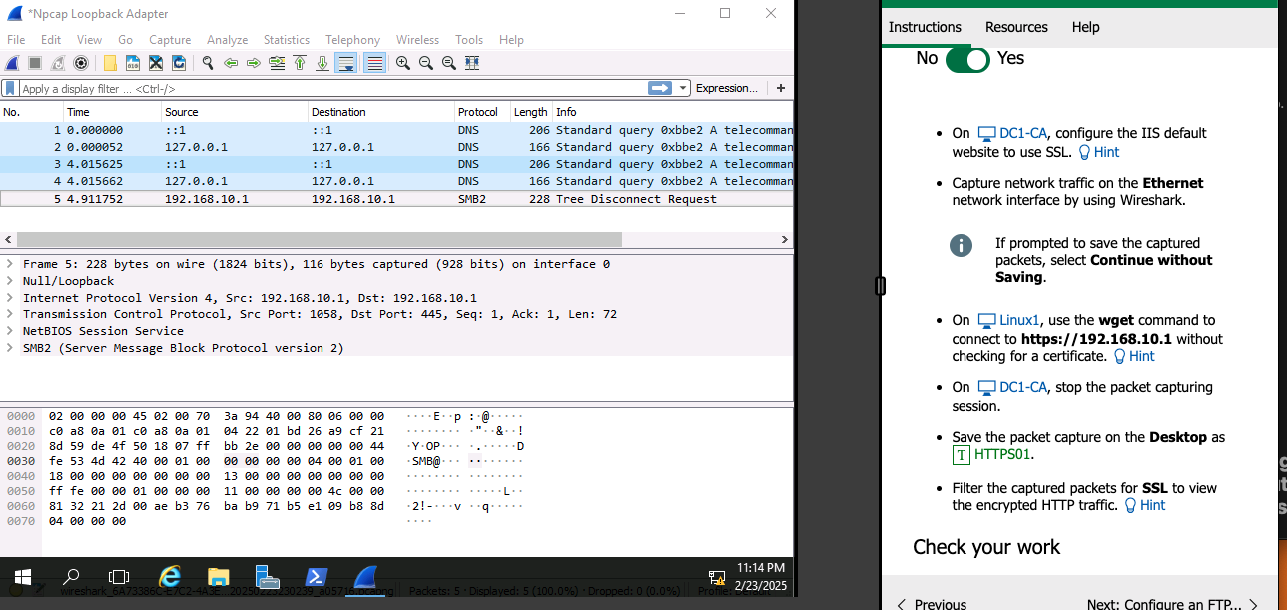The image size is (1287, 610).
Task: Toggle packet list colorization button
Action: coord(374,63)
